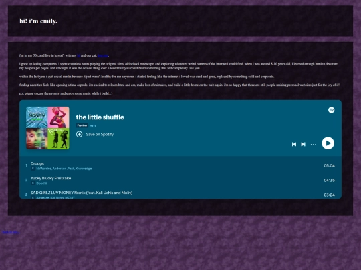Click the 03:24 duration of SAD GIRLZ
The height and width of the screenshot is (270, 361).
pyautogui.click(x=329, y=195)
